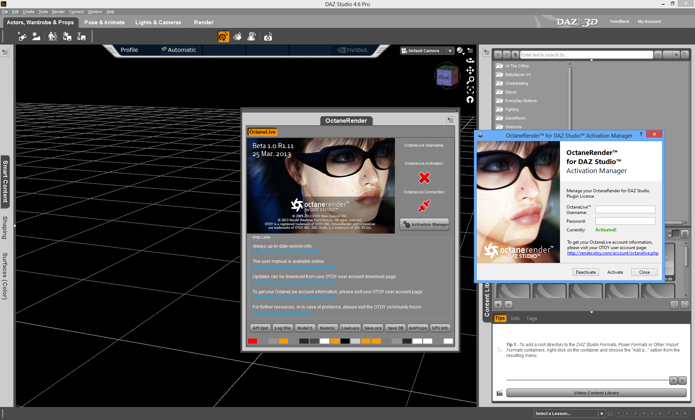Click the view cube Front face
This screenshot has width=695, height=420.
[x=444, y=77]
